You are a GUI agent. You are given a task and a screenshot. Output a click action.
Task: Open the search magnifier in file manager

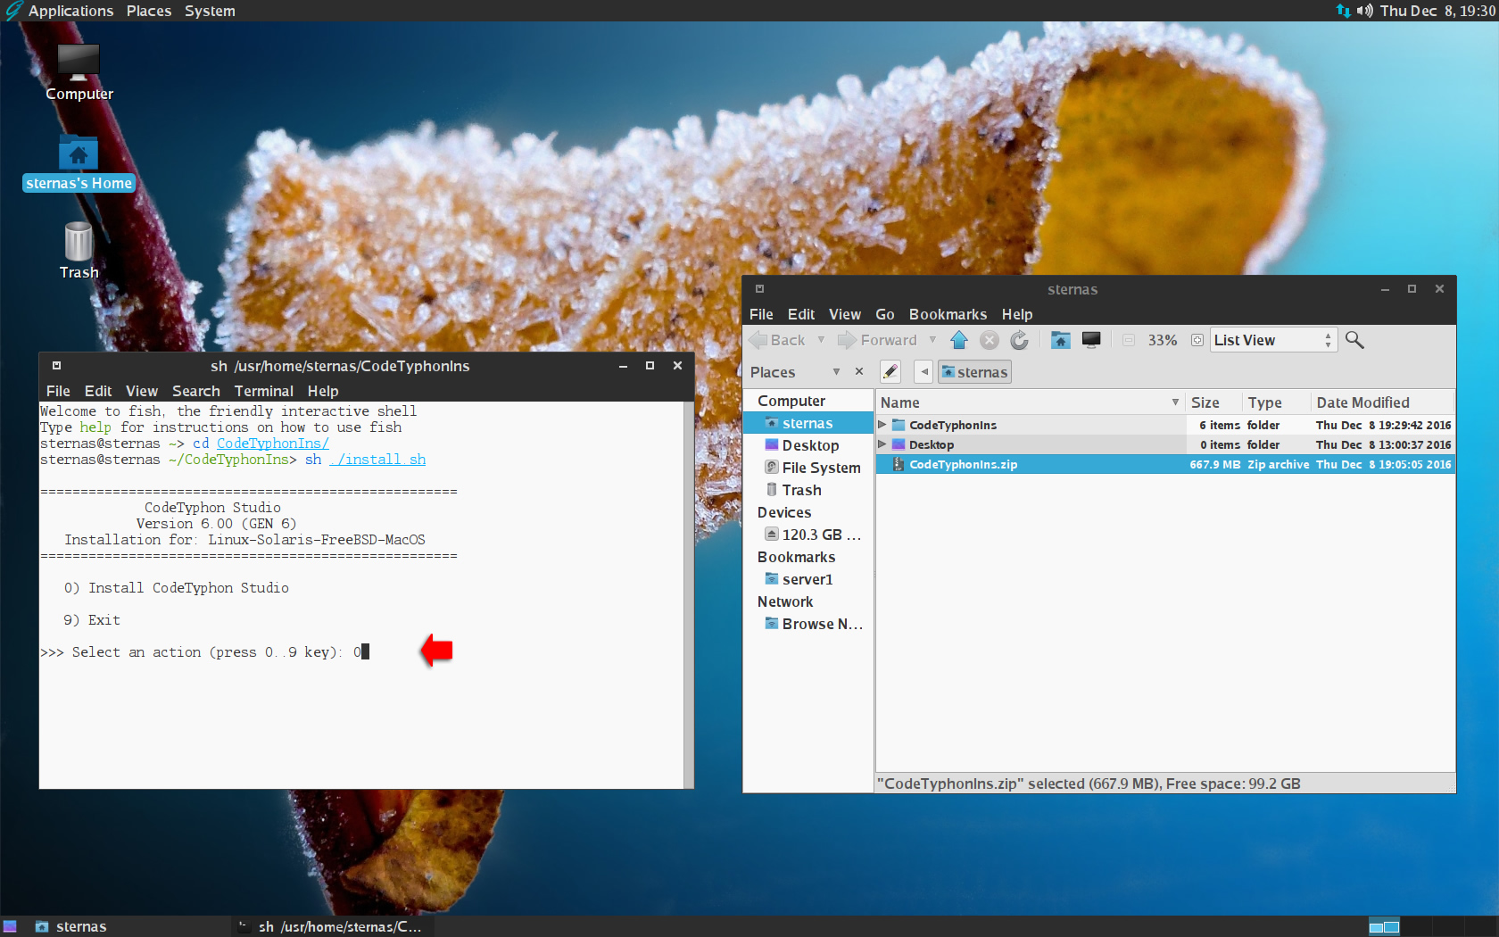1354,340
